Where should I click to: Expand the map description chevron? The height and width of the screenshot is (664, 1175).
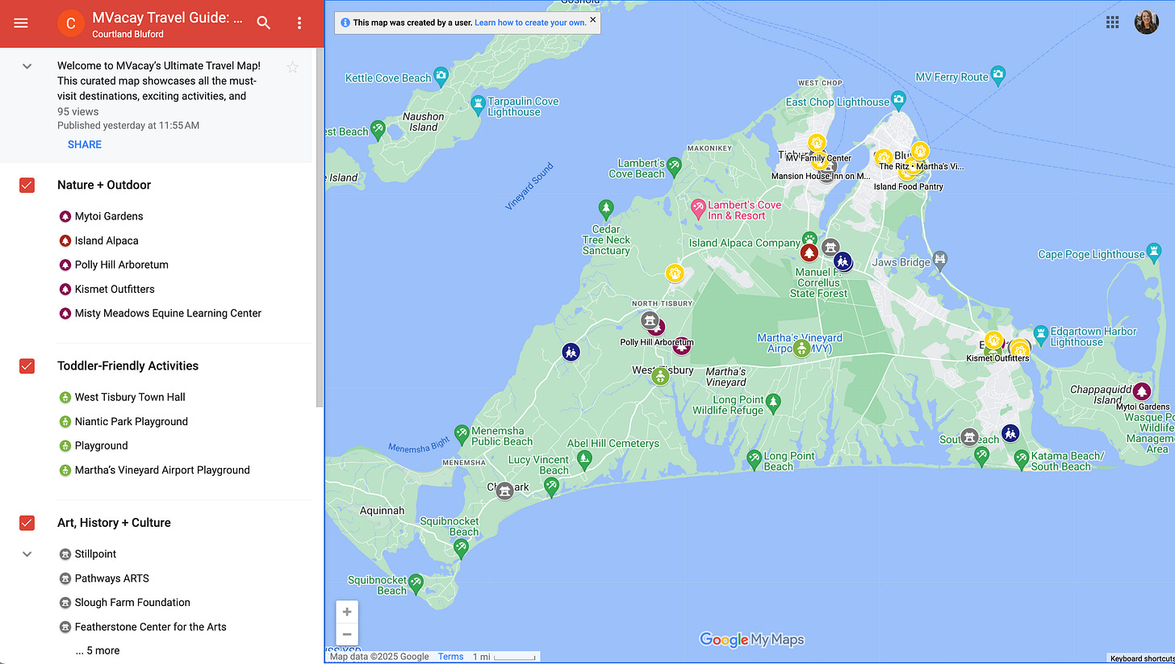(27, 66)
